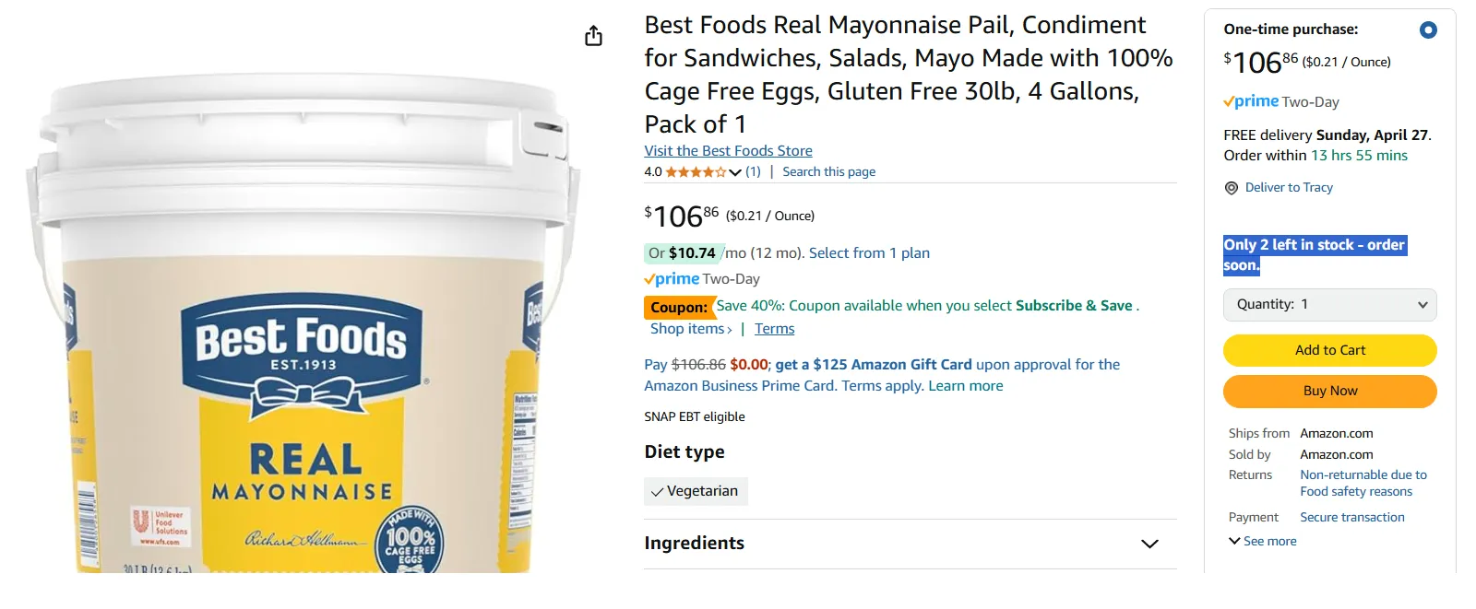Toggle the Vegetarian diet type option
The height and width of the screenshot is (609, 1476).
click(696, 491)
